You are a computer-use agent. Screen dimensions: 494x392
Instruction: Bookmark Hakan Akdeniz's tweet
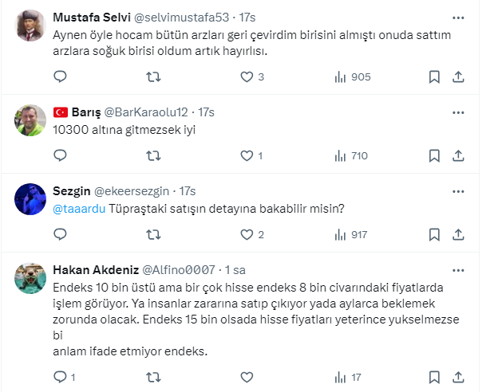click(x=434, y=377)
